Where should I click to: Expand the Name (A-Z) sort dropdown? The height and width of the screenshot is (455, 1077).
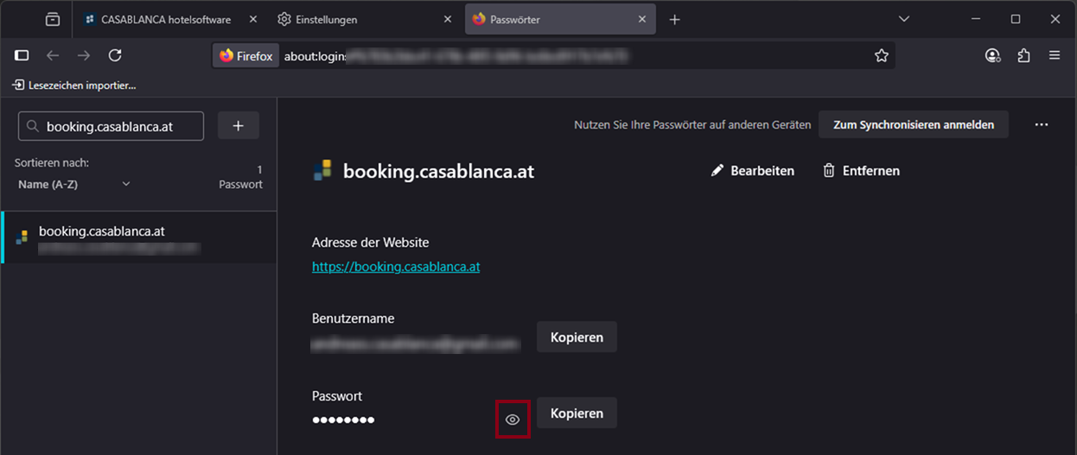click(74, 184)
